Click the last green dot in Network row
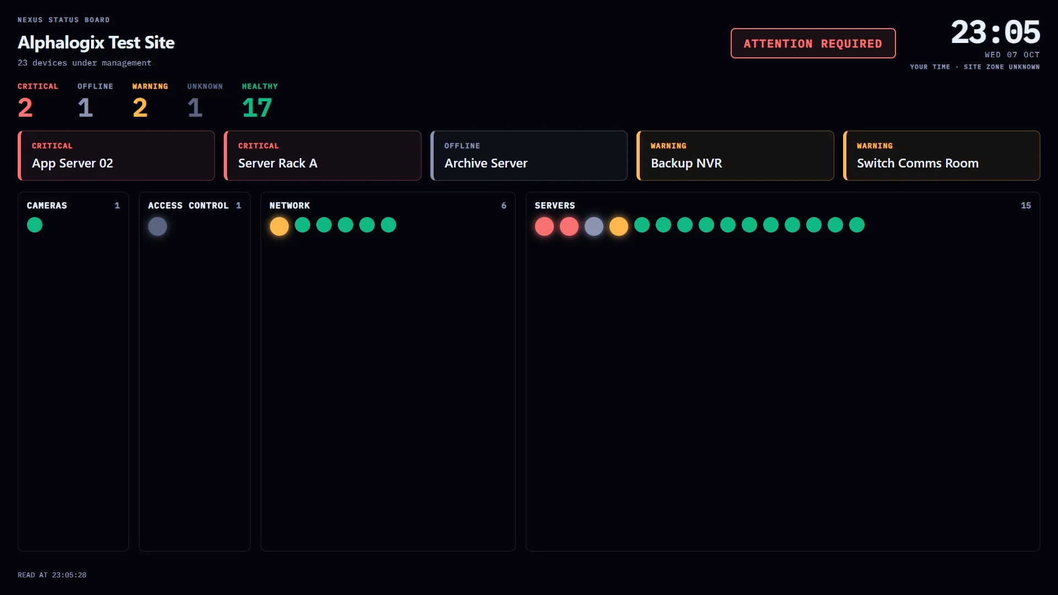The width and height of the screenshot is (1058, 595). 388,225
